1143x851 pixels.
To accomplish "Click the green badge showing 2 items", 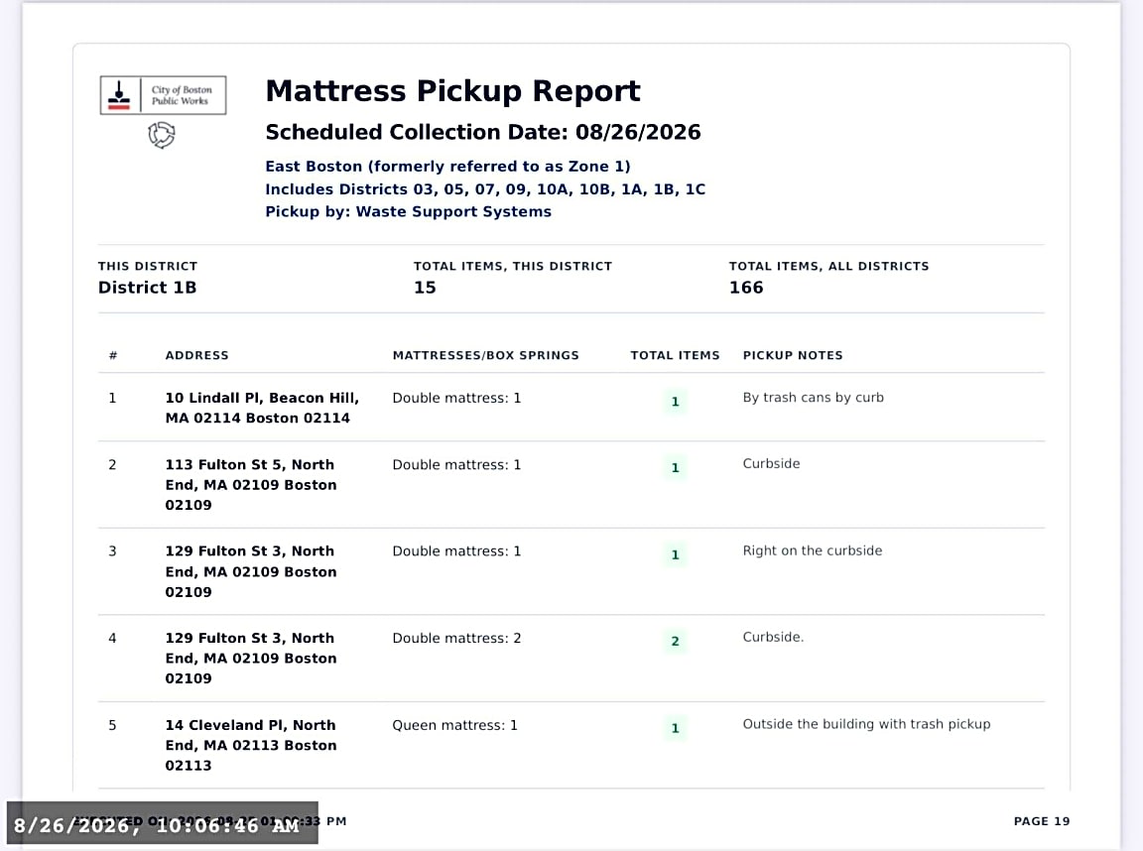I will pyautogui.click(x=675, y=641).
